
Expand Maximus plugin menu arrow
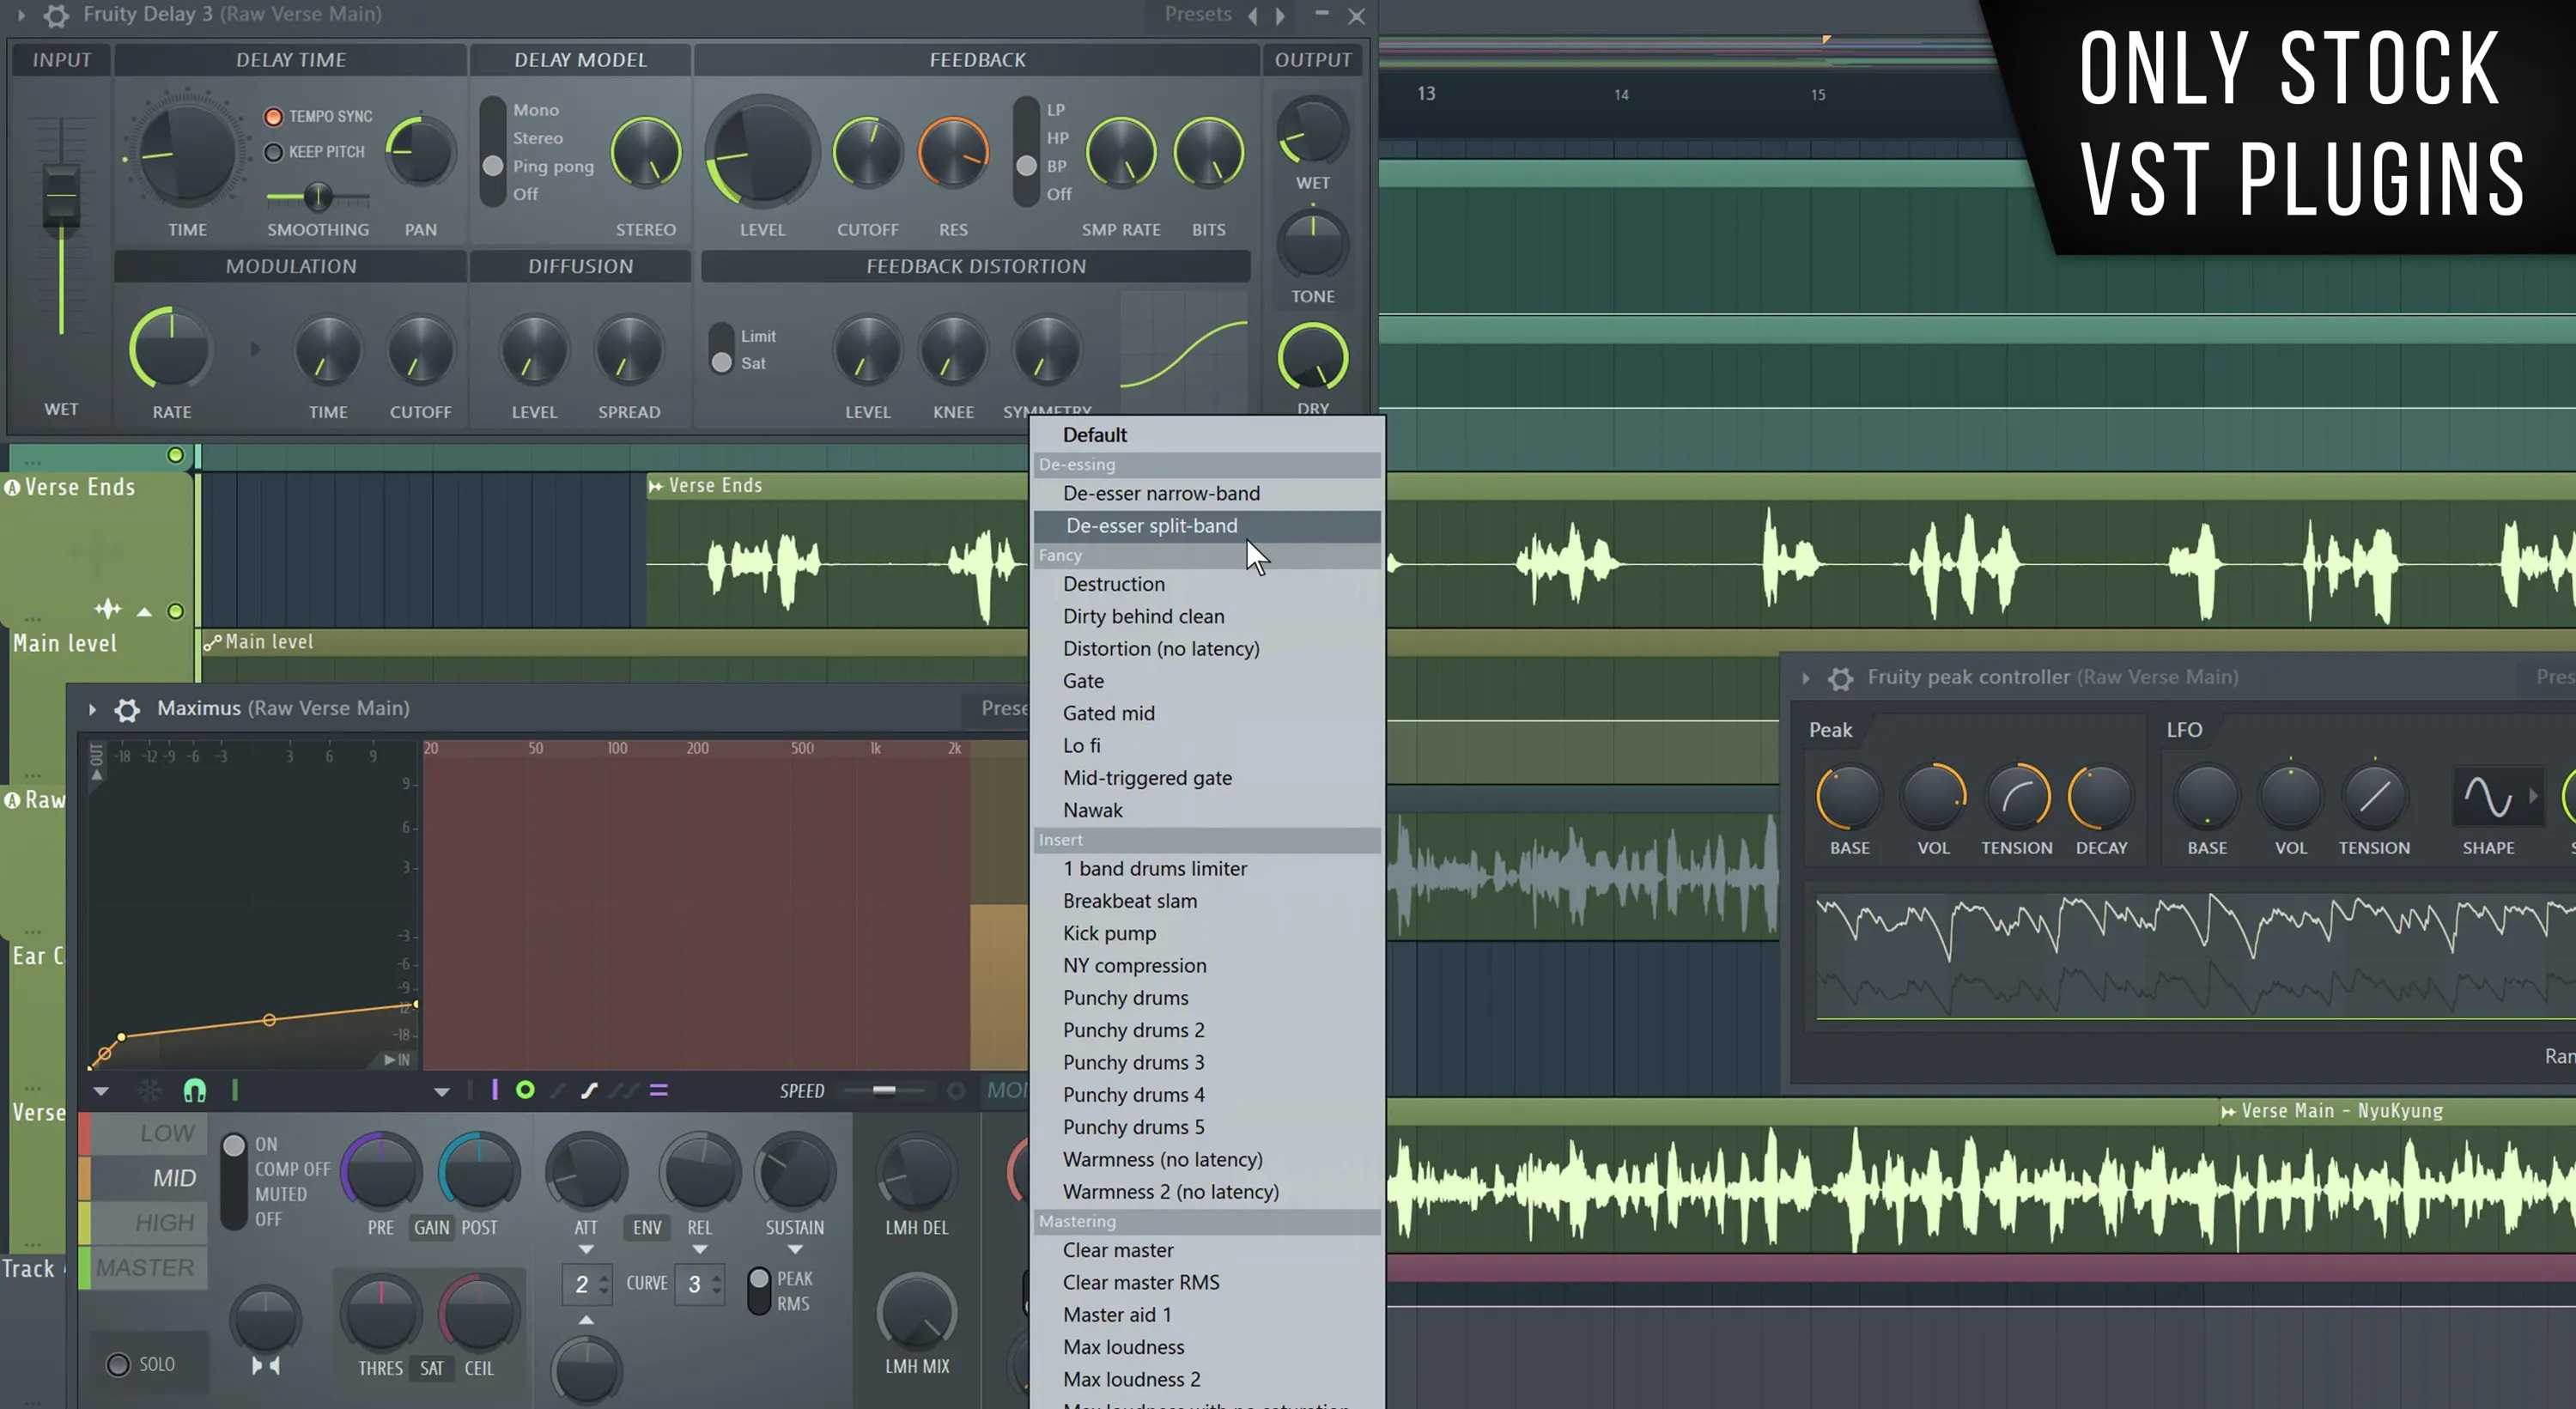point(92,709)
